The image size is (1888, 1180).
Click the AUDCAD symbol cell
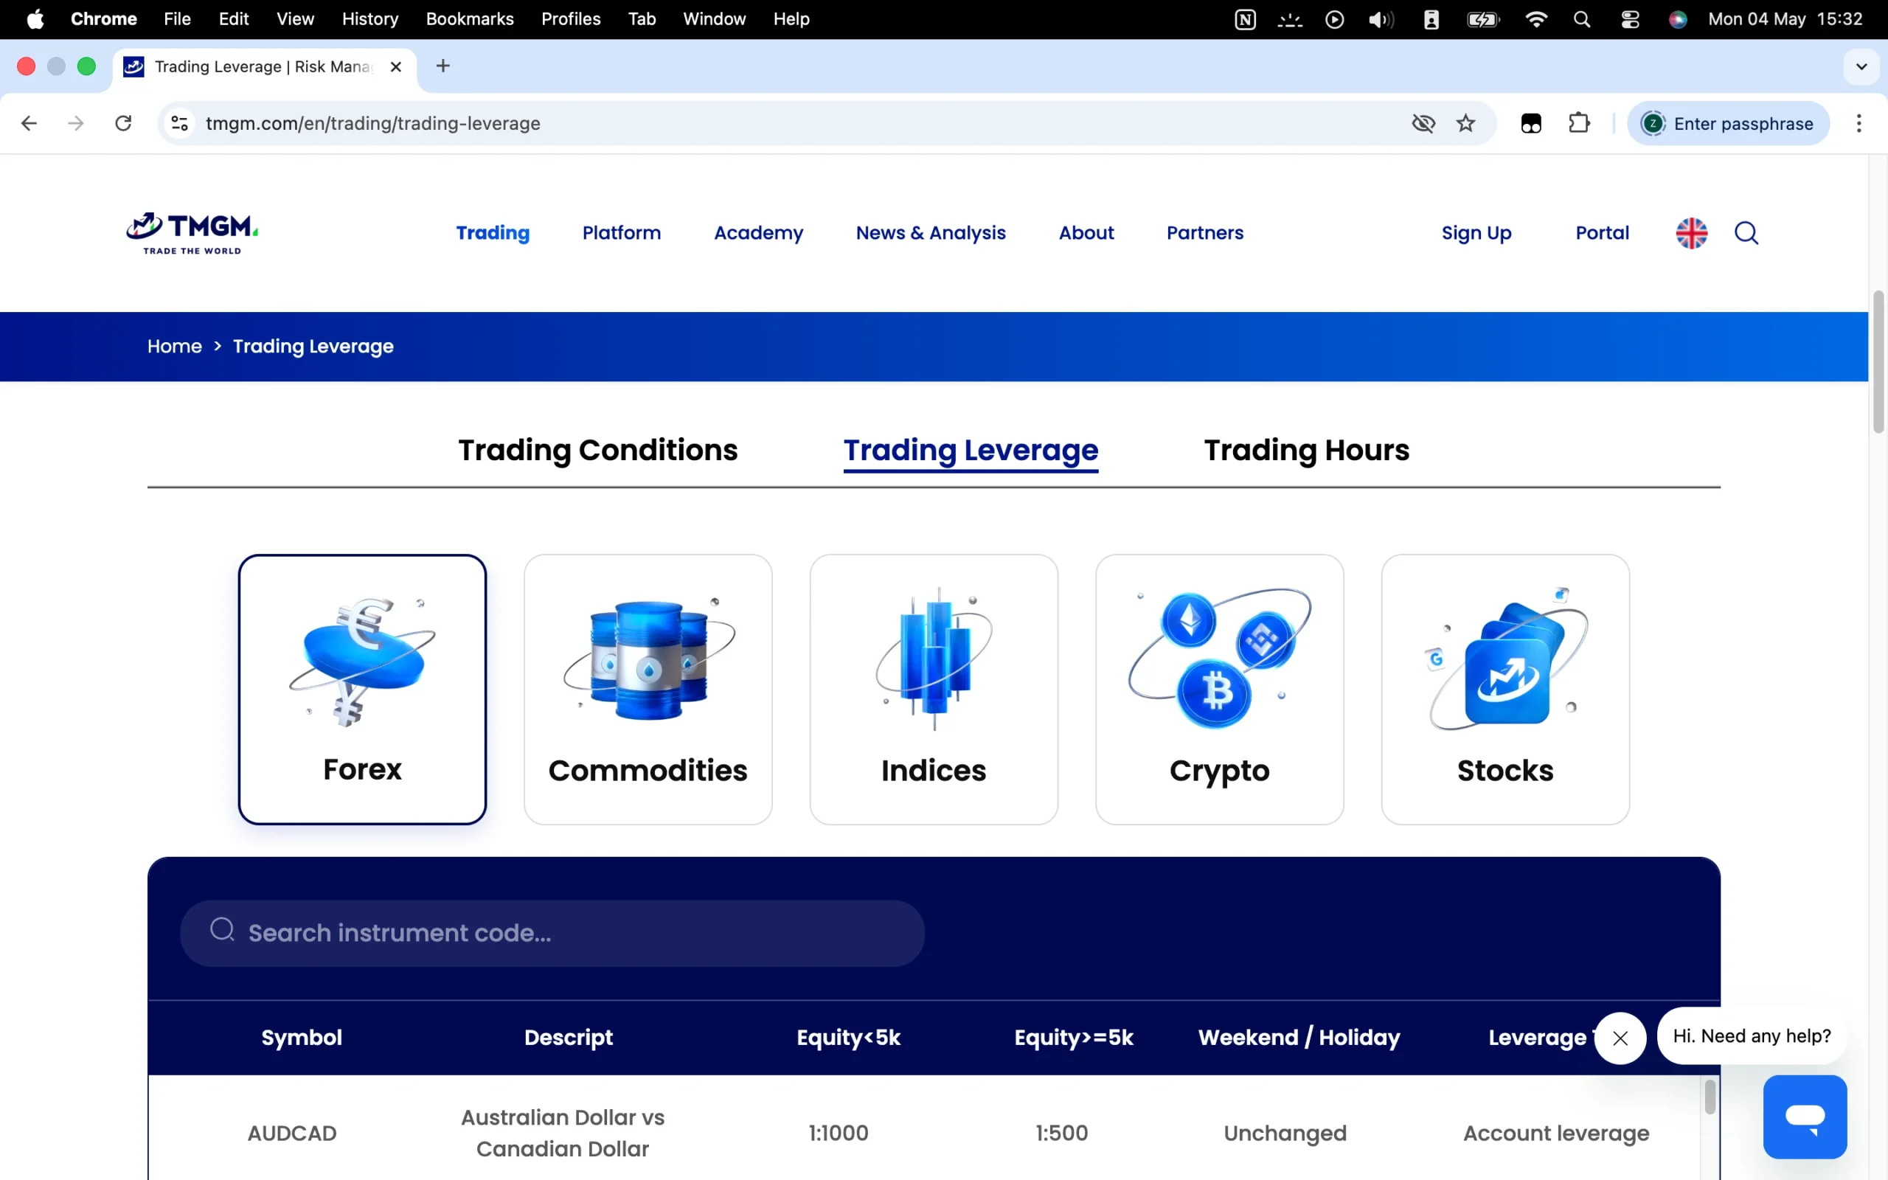coord(292,1134)
